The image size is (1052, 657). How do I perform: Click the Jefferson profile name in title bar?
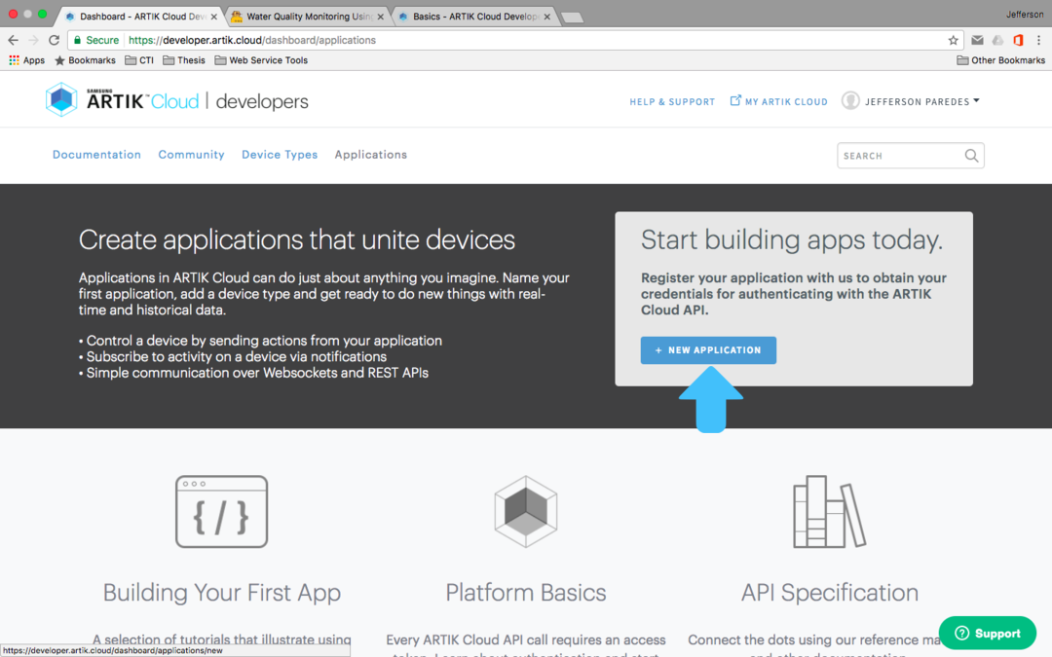(x=1025, y=14)
